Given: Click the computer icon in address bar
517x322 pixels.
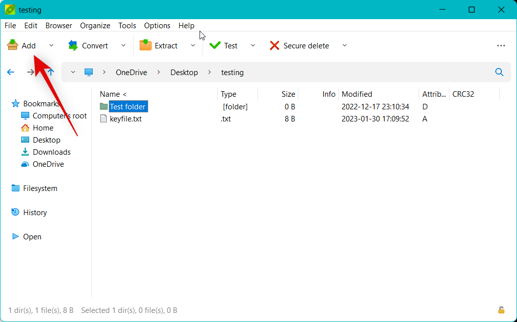Looking at the screenshot, I should [89, 72].
